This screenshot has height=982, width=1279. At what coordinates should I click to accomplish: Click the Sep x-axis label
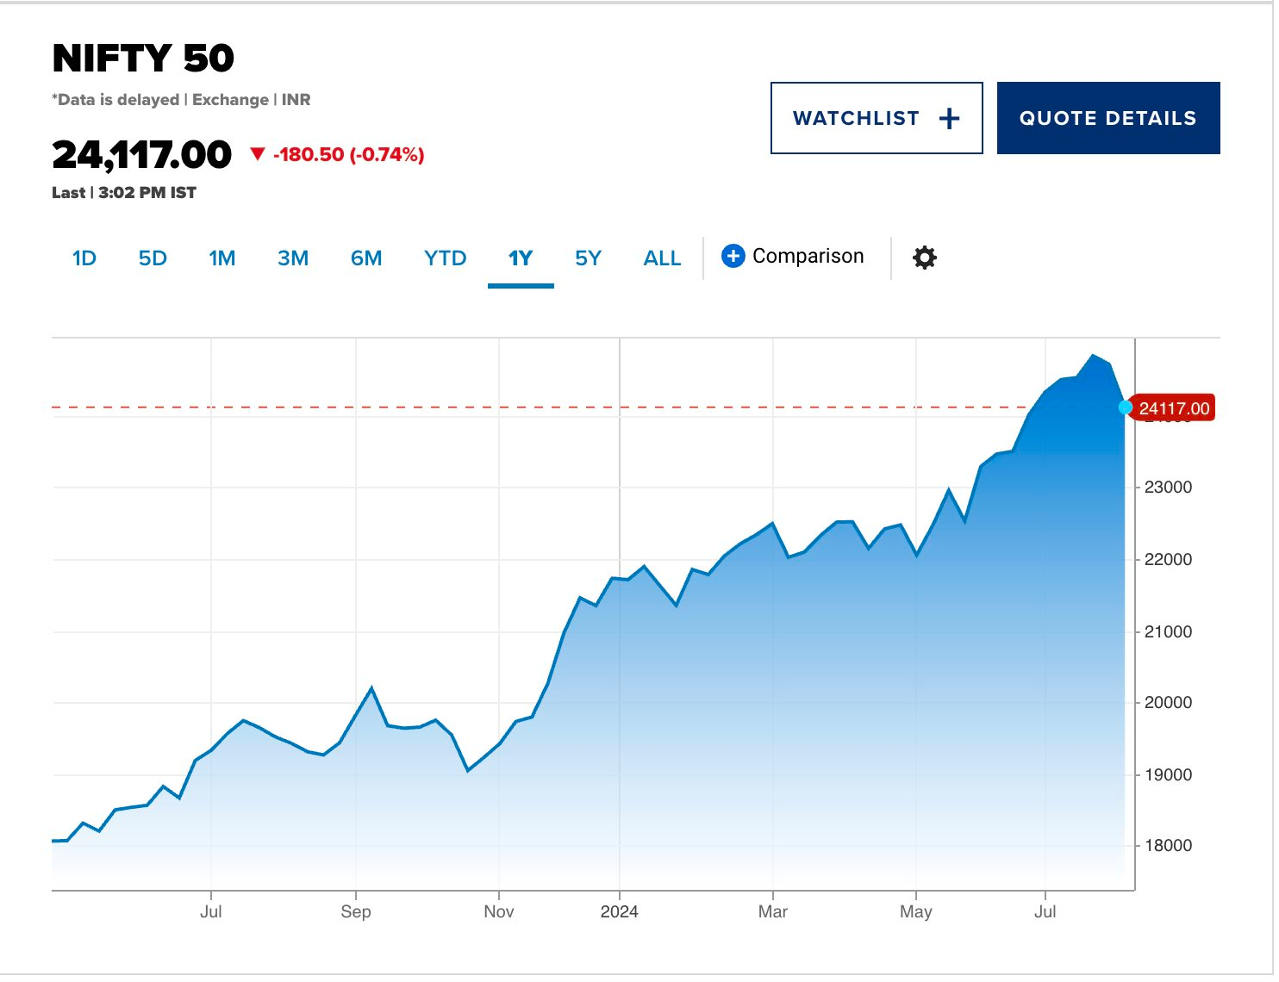[355, 911]
